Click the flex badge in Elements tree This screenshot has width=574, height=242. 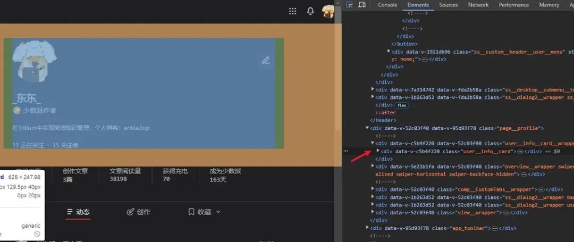point(402,105)
